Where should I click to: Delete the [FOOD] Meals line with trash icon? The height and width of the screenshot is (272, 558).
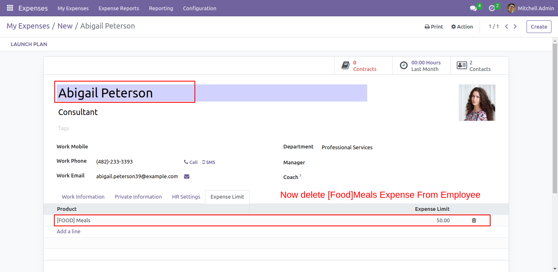[474, 221]
